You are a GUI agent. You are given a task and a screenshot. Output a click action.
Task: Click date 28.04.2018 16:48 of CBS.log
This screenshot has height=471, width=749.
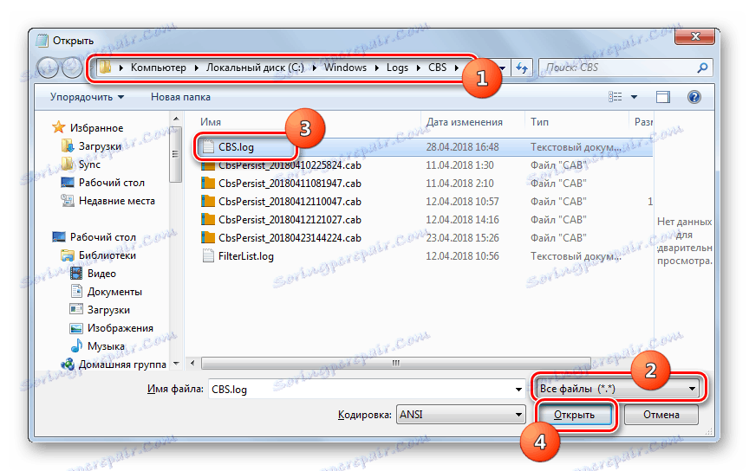[462, 147]
